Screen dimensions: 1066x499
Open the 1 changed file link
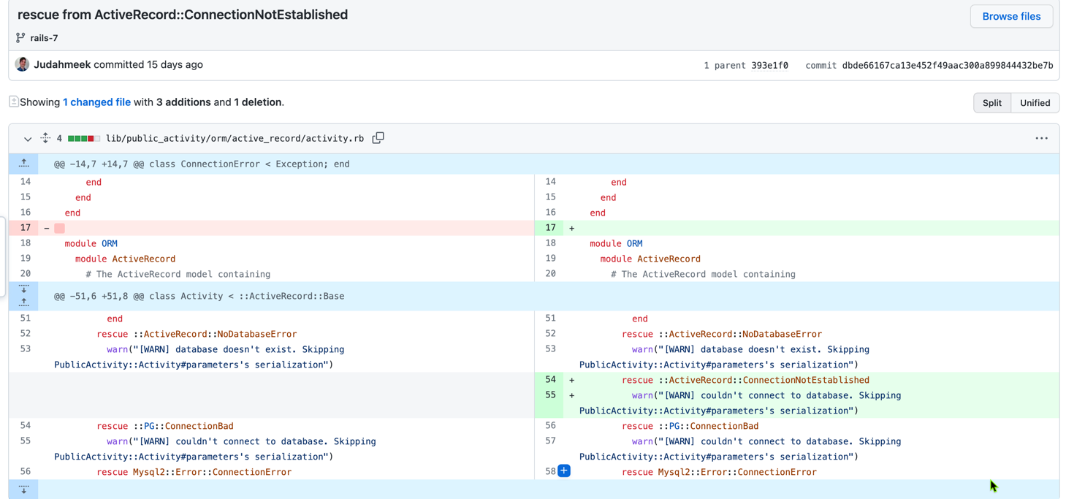(97, 102)
